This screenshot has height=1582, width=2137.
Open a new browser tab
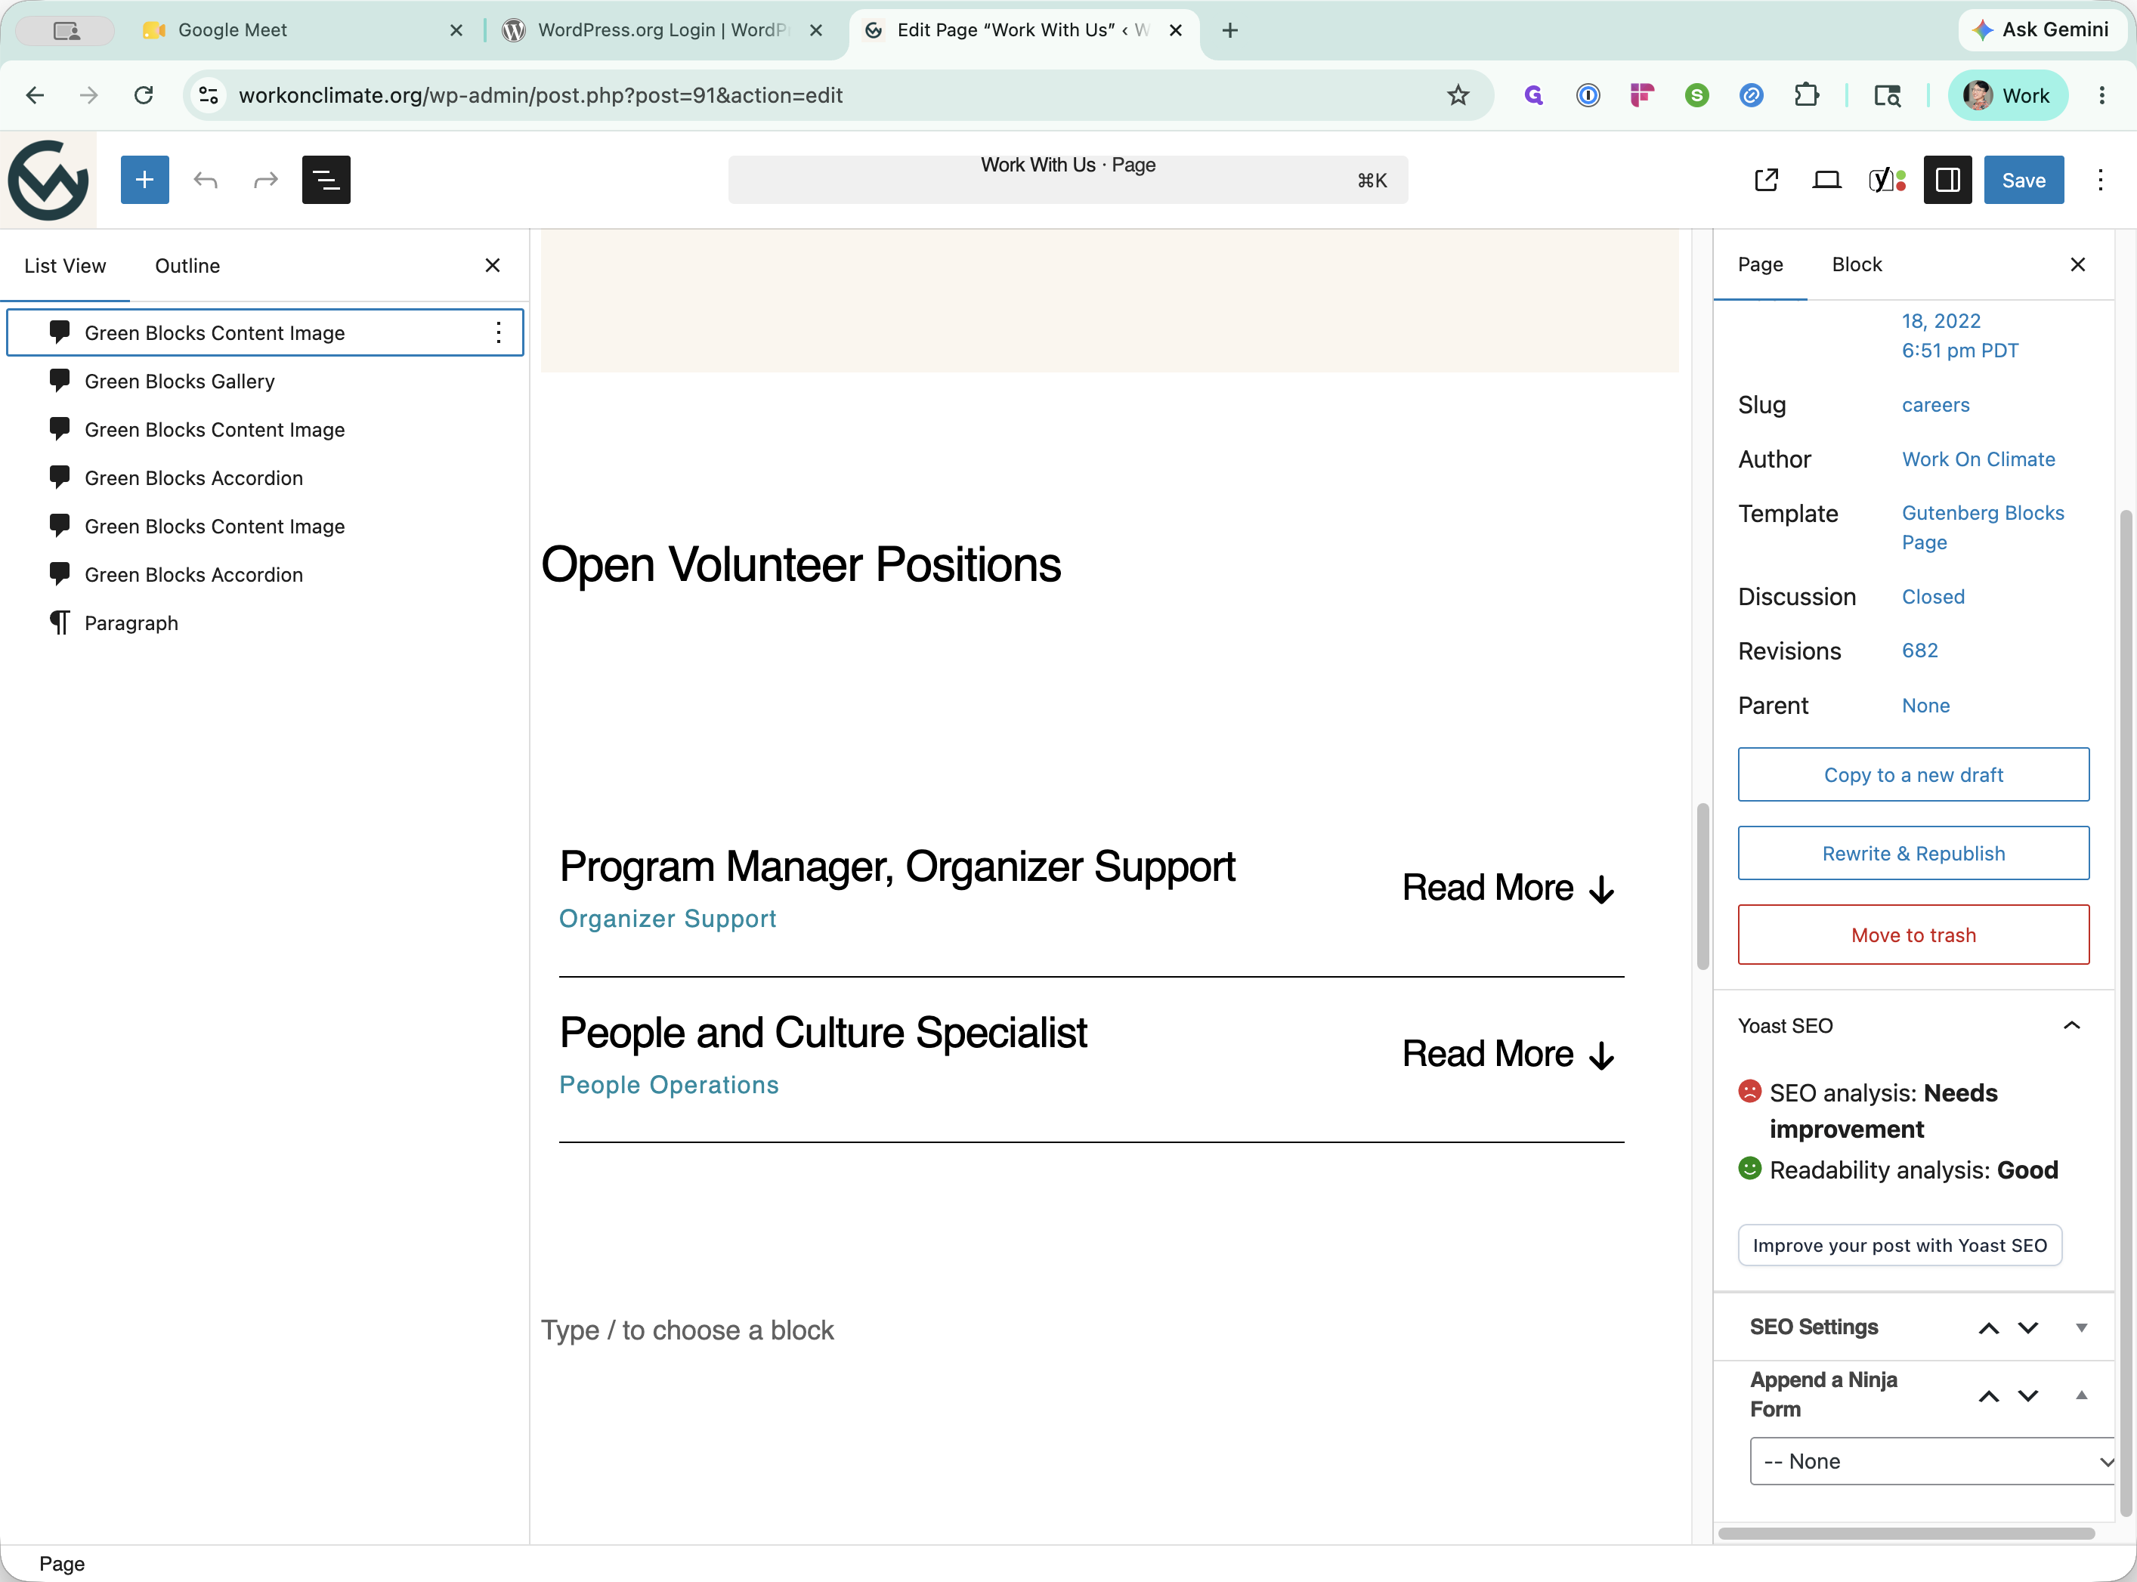click(x=1230, y=29)
